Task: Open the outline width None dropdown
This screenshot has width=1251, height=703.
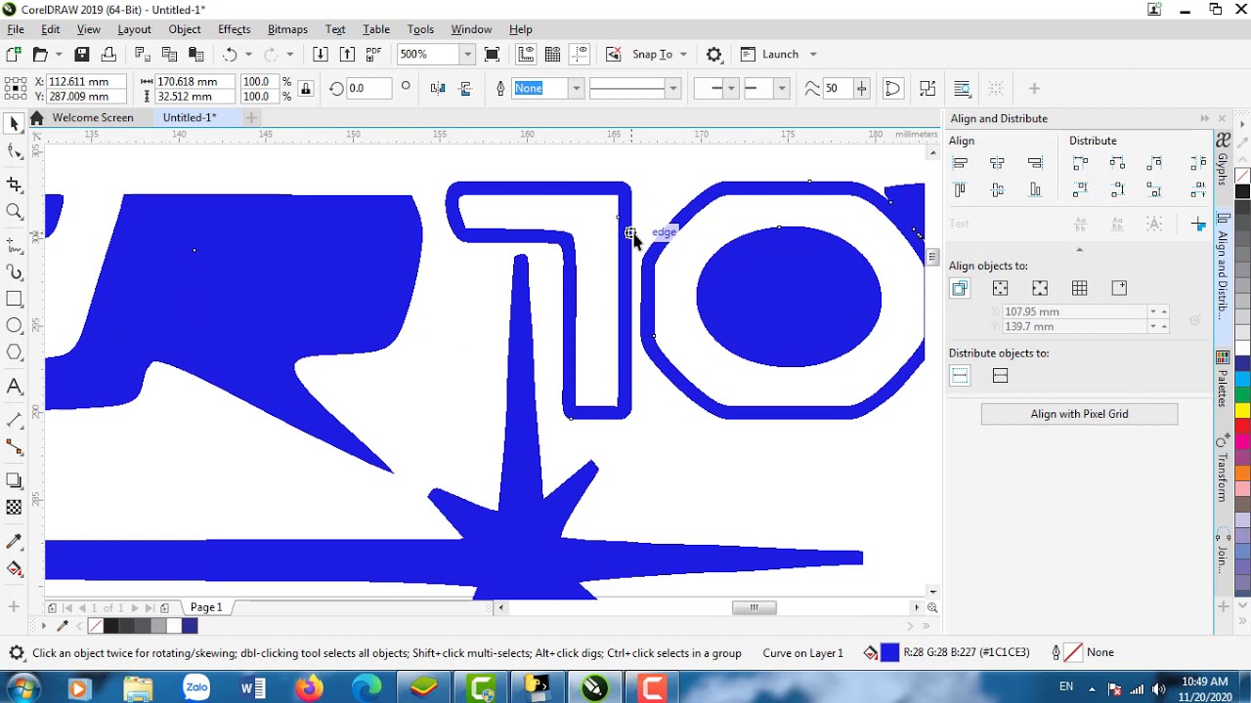Action: 576,89
